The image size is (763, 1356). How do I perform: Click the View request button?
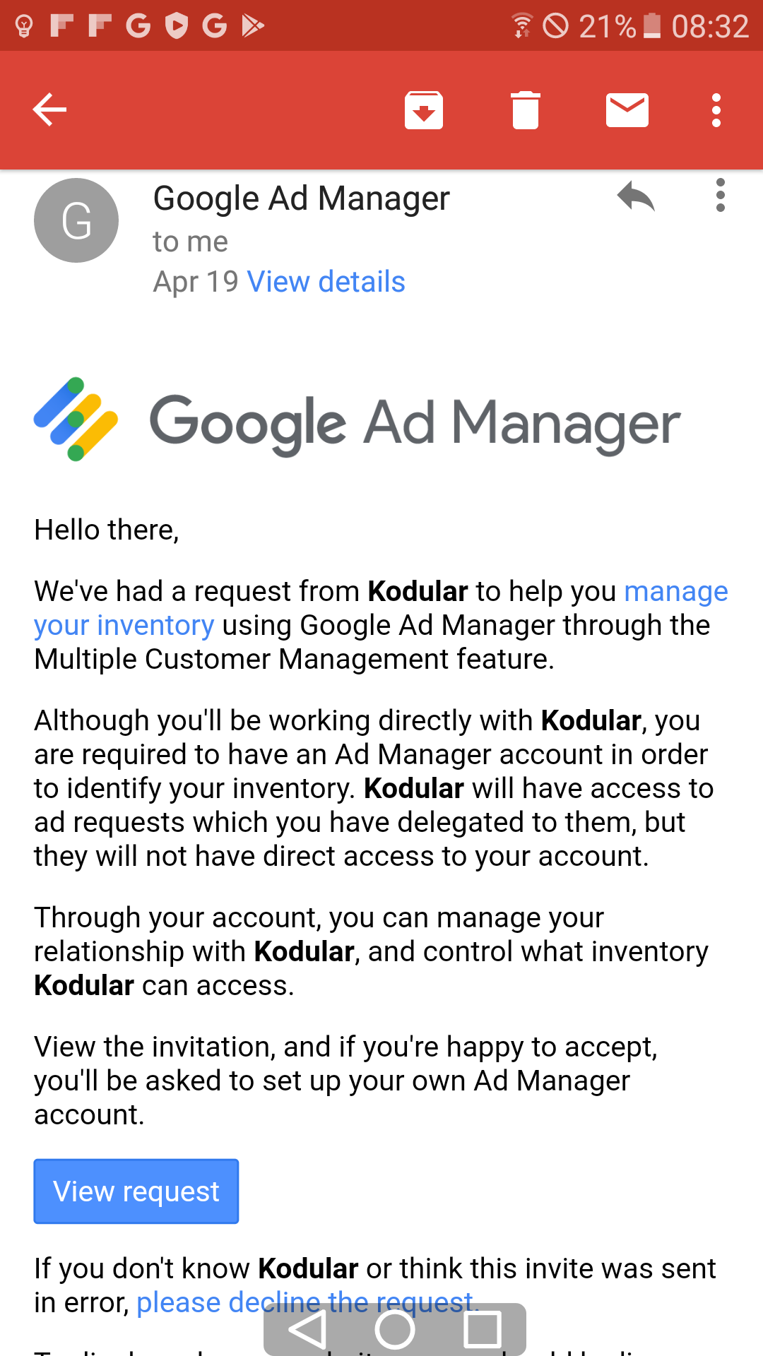pos(136,1191)
